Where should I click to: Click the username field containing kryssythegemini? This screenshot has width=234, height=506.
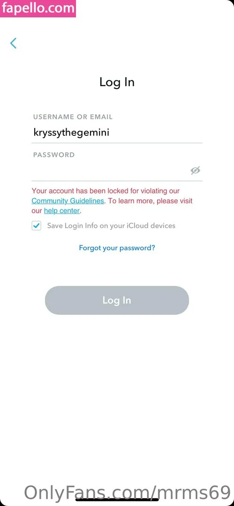117,132
